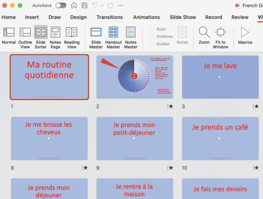This screenshot has height=199, width=263.
Task: Select the Ma routine quotidienne slide
Action: [x=49, y=77]
